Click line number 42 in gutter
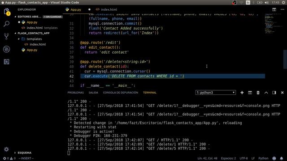This screenshot has width=287, height=161. pos(71,76)
